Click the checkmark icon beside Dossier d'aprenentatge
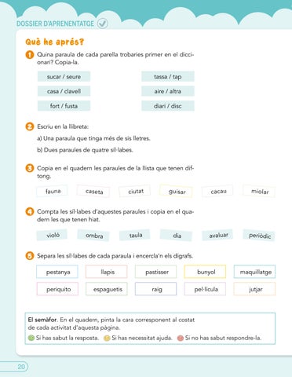292x377 pixels. pos(102,24)
